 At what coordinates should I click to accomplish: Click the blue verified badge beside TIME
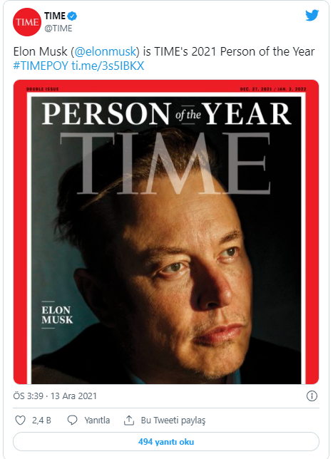[x=72, y=16]
